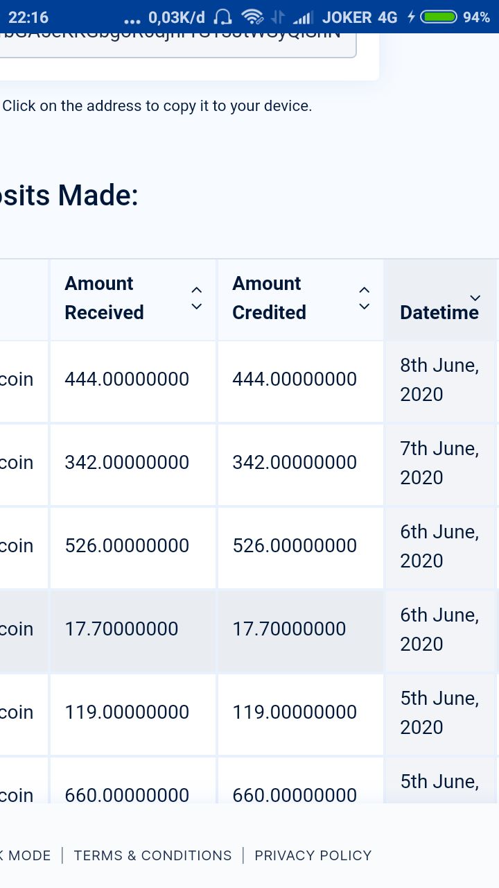Click the 342.00000000 credited amount cell
Viewport: 499px width, 888px height.
(301, 464)
